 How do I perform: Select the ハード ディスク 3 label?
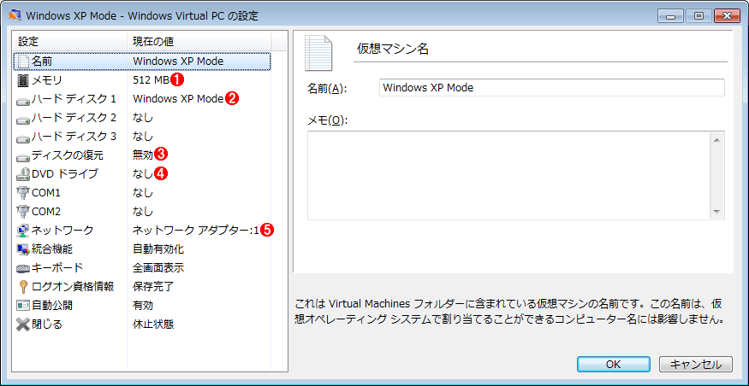(x=74, y=137)
